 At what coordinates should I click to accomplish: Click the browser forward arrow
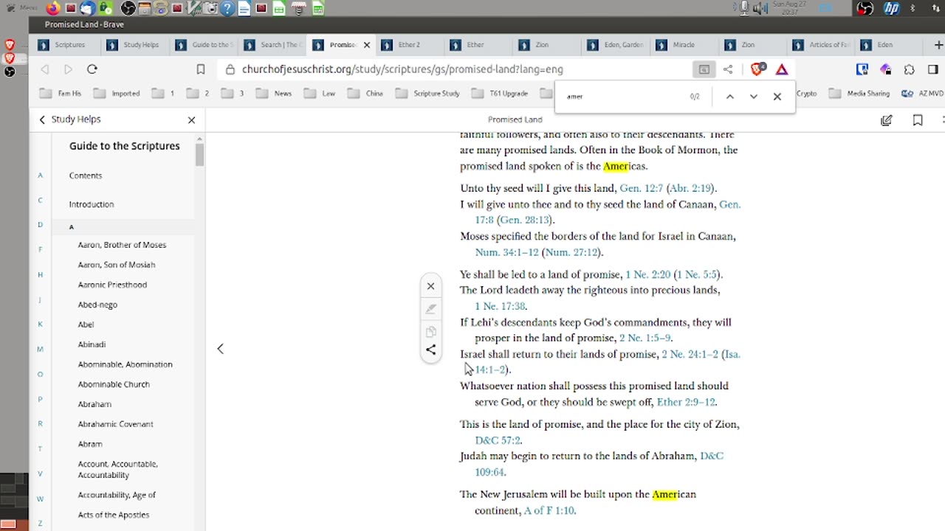click(68, 69)
